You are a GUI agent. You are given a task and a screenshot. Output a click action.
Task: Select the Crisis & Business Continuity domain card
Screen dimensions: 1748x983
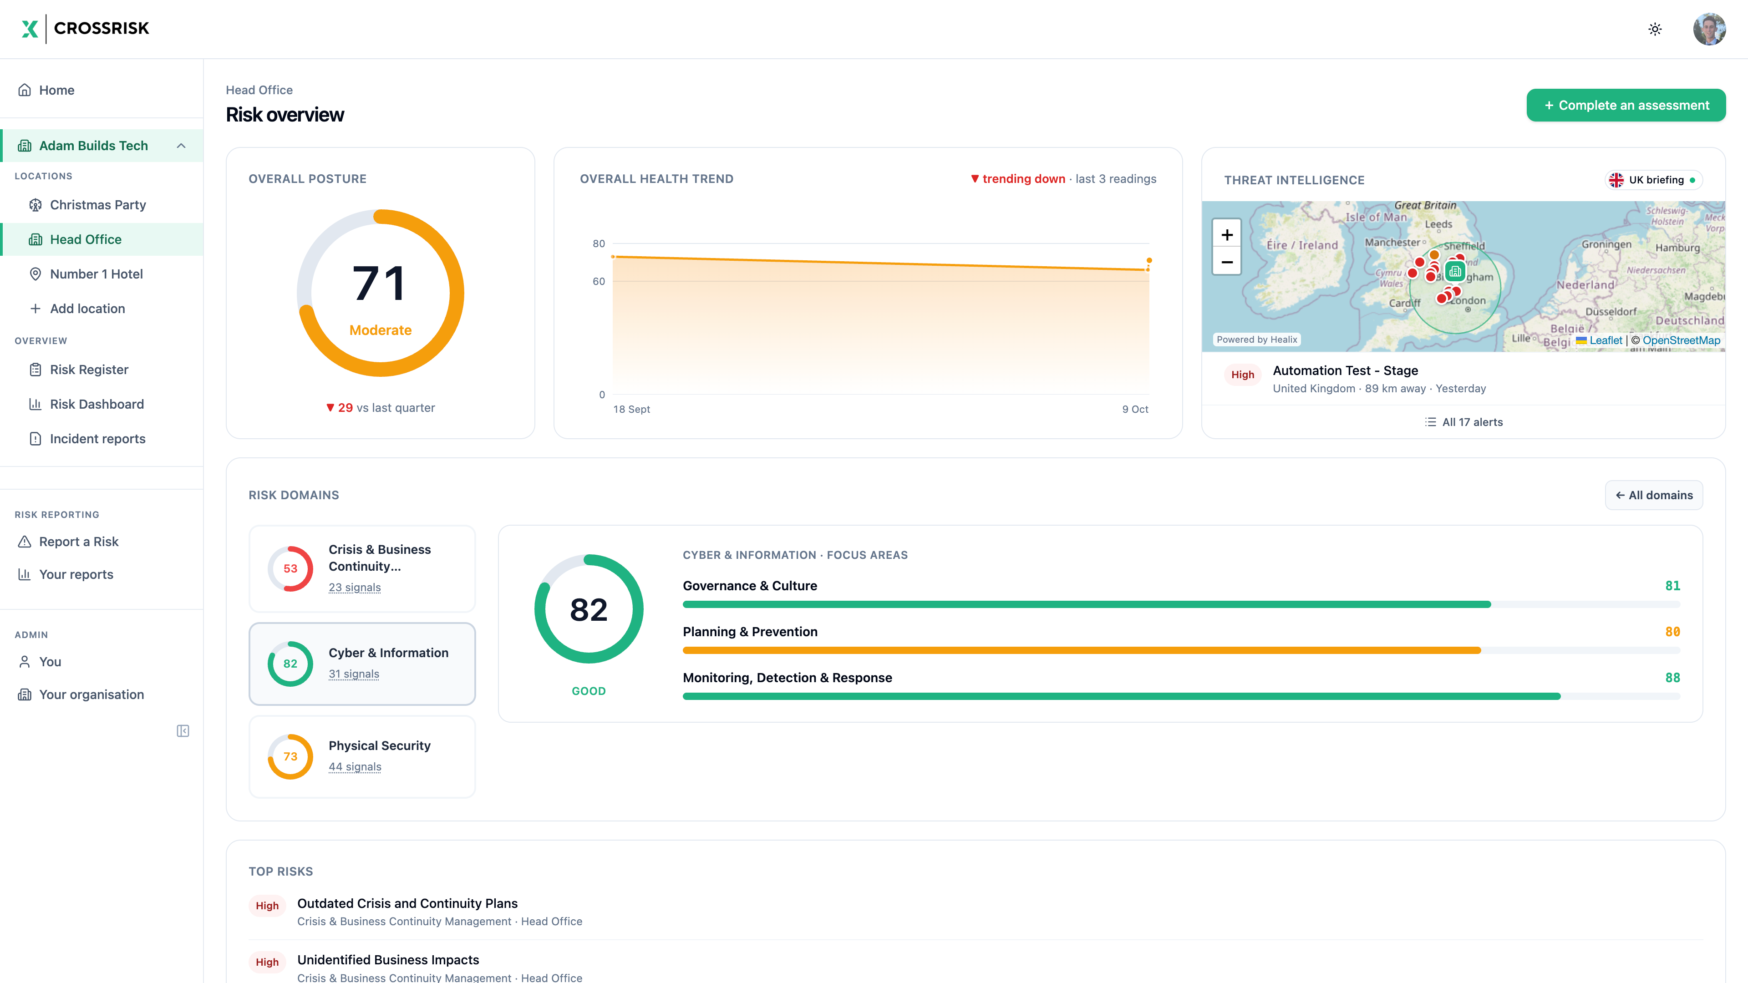(x=362, y=568)
